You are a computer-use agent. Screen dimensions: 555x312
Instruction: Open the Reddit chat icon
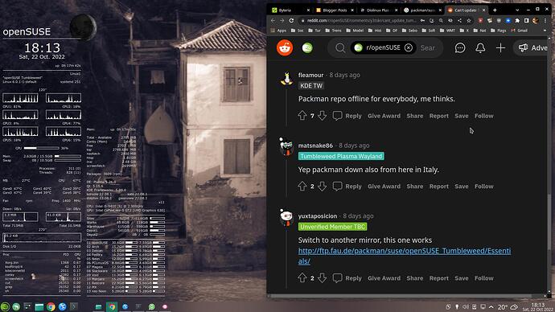point(460,47)
